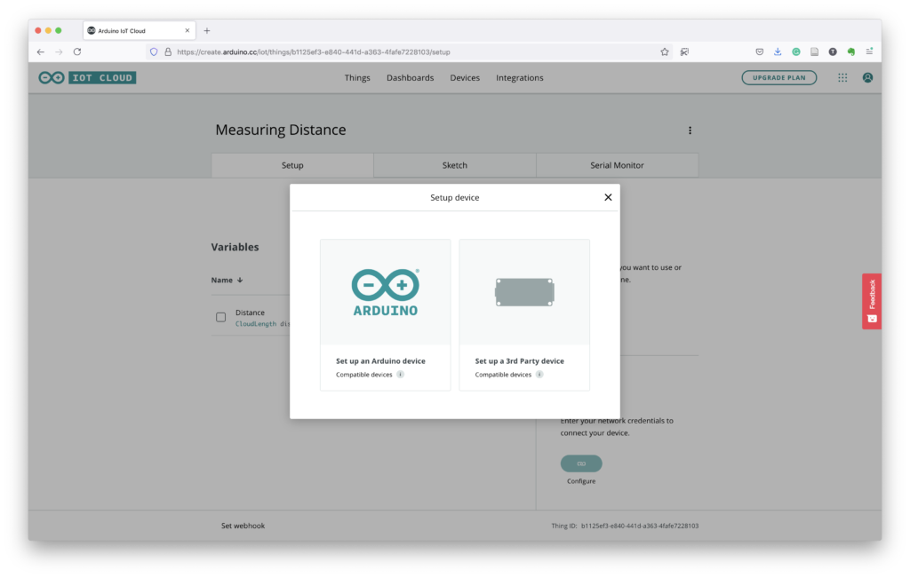The image size is (910, 578).
Task: Switch to the Setup tab
Action: click(x=292, y=165)
